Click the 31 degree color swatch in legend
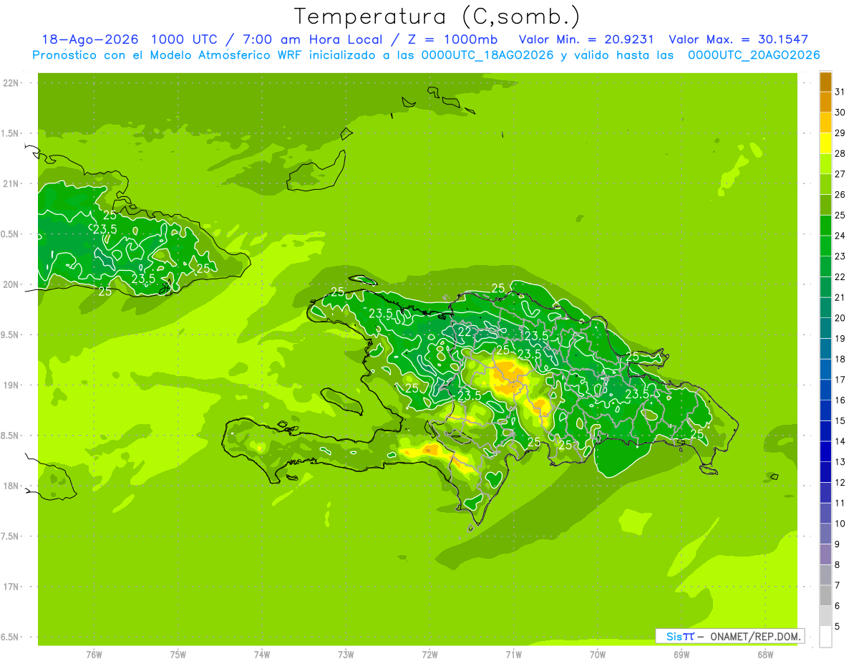The image size is (859, 664). 825,82
